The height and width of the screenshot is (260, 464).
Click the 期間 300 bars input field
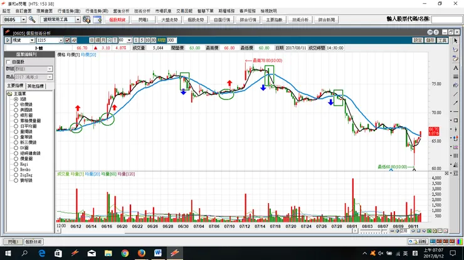point(172,40)
